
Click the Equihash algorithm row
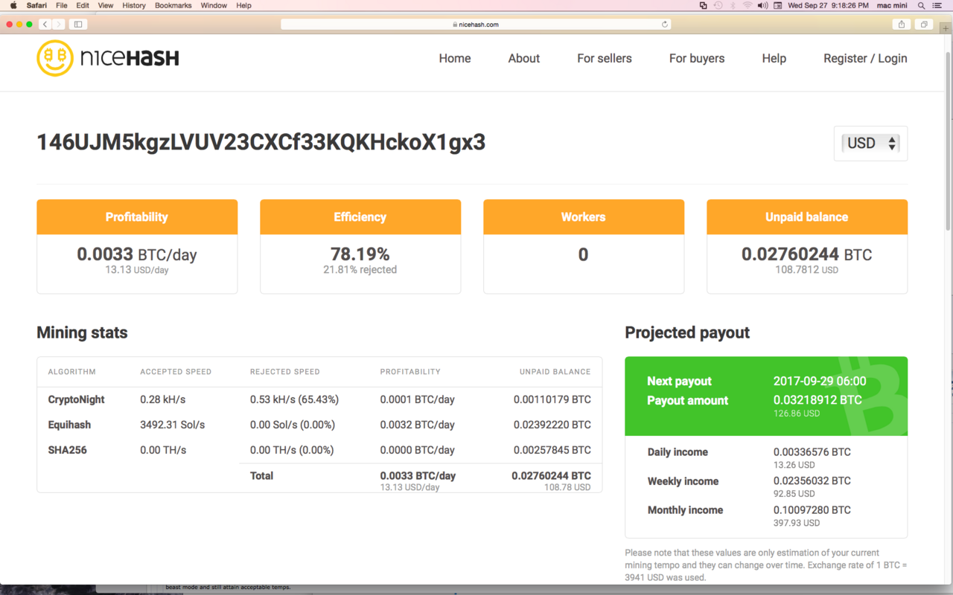click(319, 425)
